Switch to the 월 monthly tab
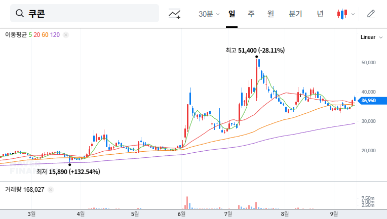The image size is (387, 219). click(271, 14)
